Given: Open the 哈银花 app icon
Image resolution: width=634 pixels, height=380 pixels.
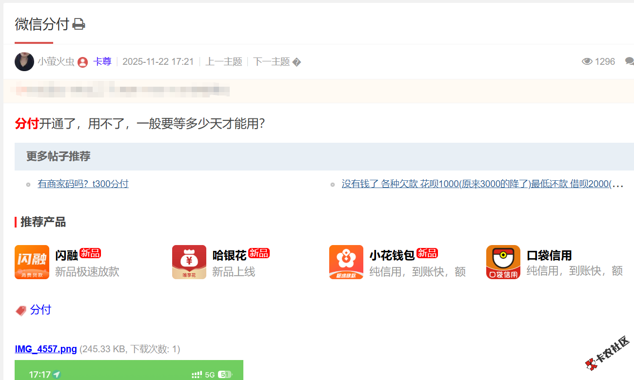Looking at the screenshot, I should click(189, 262).
